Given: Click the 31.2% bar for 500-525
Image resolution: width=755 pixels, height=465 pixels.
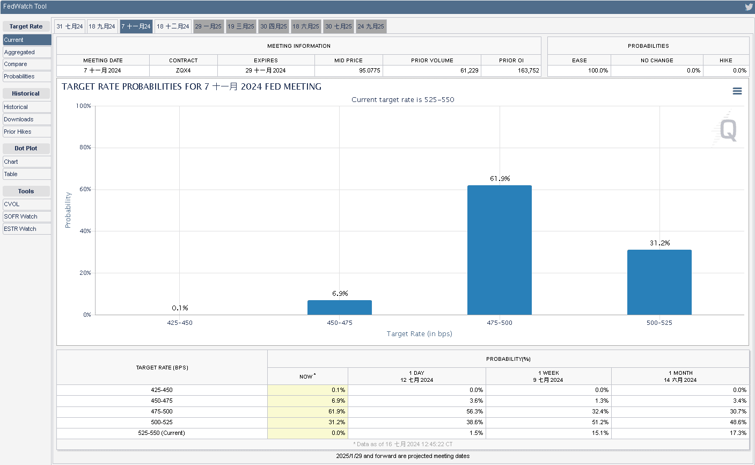Looking at the screenshot, I should (659, 282).
